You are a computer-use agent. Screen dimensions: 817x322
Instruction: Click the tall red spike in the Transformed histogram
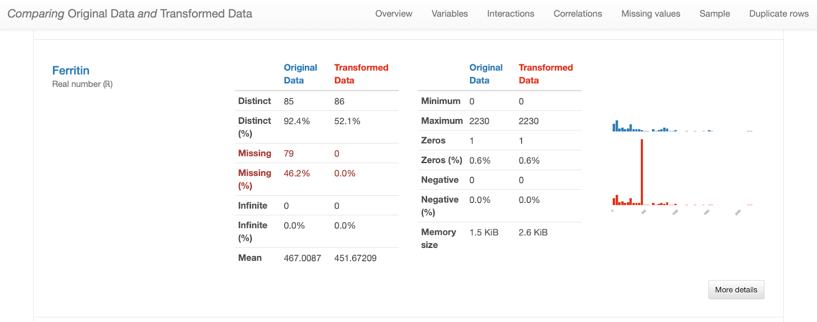click(x=642, y=171)
